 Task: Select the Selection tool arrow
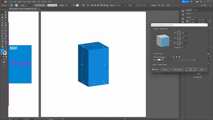pyautogui.click(x=2, y=12)
